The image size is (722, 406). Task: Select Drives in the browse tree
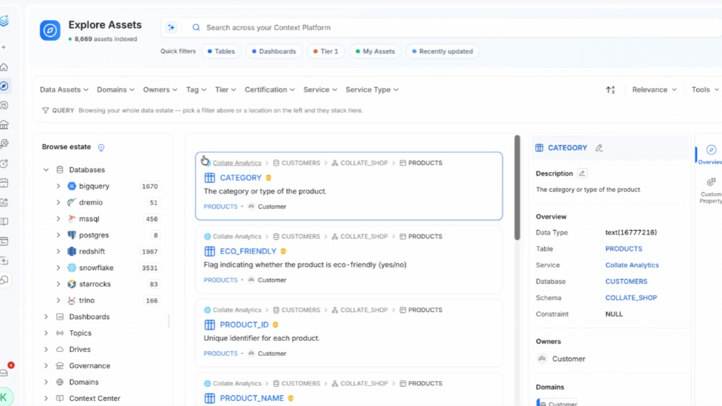click(x=80, y=350)
